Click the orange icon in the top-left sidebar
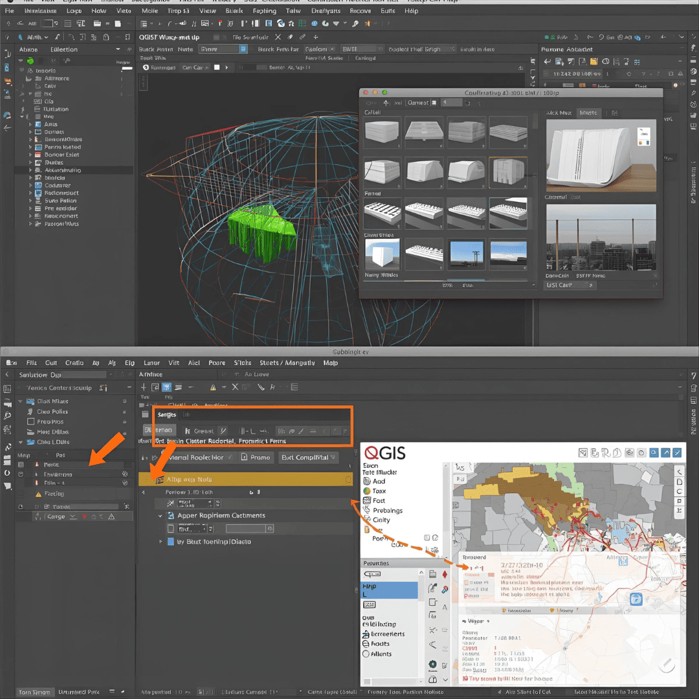The height and width of the screenshot is (699, 699). (x=8, y=81)
